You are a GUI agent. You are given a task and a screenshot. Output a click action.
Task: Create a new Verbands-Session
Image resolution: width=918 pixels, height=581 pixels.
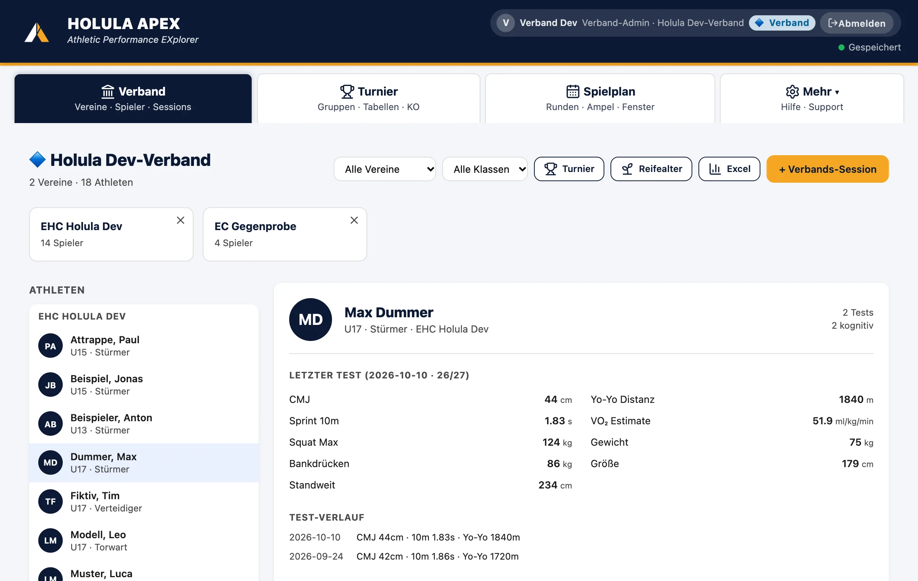(x=828, y=169)
